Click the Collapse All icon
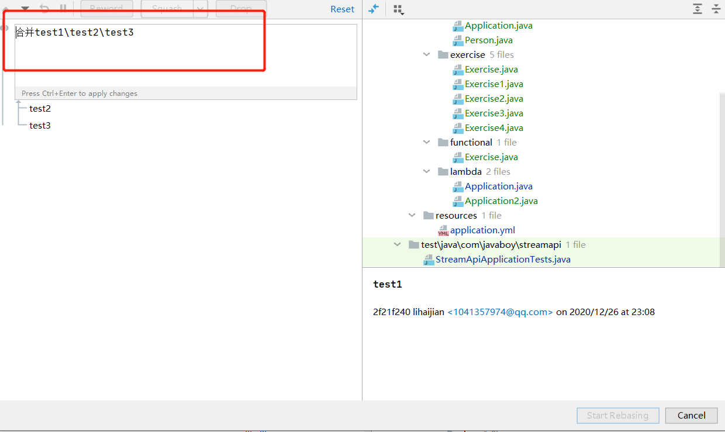 coord(716,9)
